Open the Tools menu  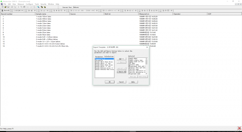(x=37, y=4)
